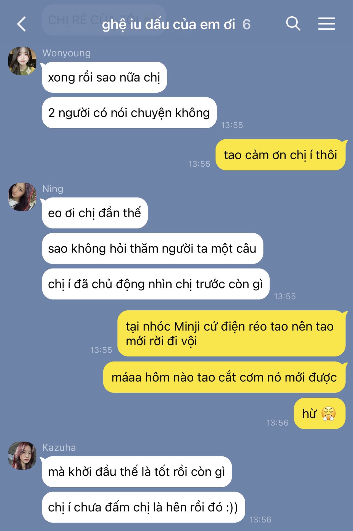Select yellow bubble "tao cảm ơn chị í thôi"

[x=280, y=155]
